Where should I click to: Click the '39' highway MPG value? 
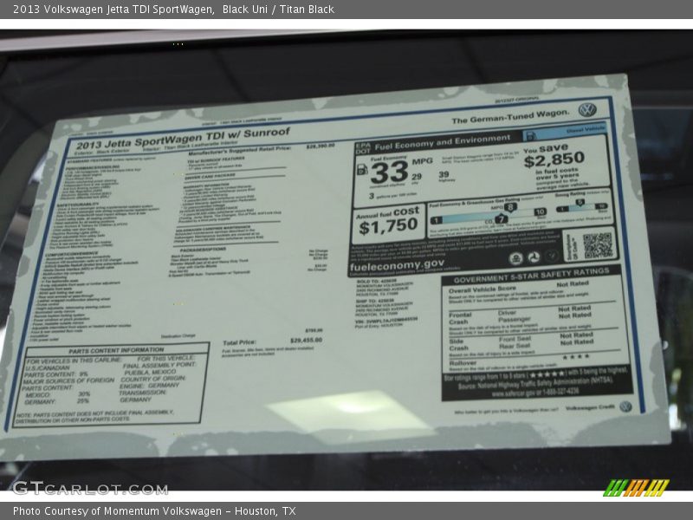[444, 174]
